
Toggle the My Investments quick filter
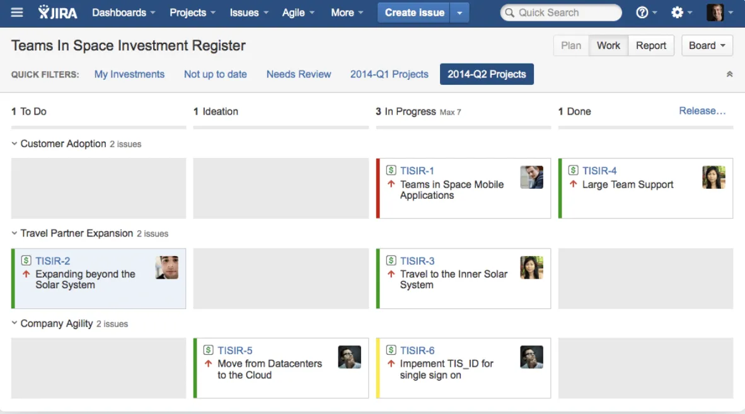pos(129,74)
